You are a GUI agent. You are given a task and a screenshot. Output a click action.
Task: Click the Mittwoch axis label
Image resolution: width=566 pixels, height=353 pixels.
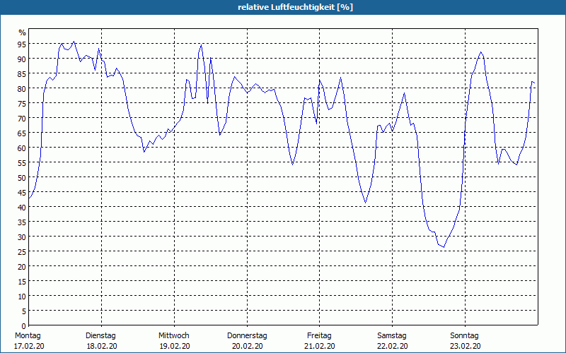click(173, 336)
